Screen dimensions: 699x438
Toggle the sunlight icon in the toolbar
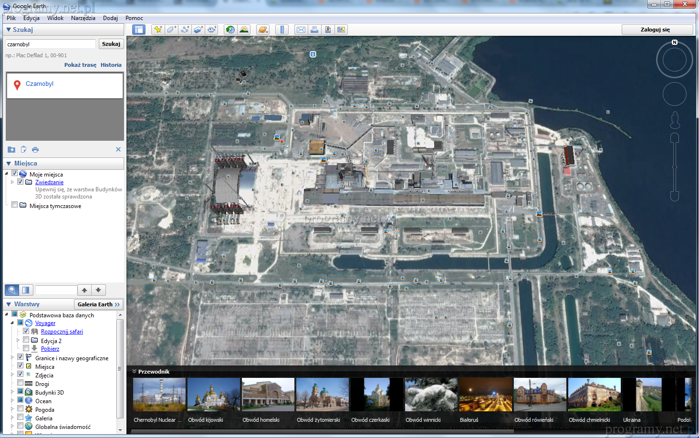click(244, 30)
